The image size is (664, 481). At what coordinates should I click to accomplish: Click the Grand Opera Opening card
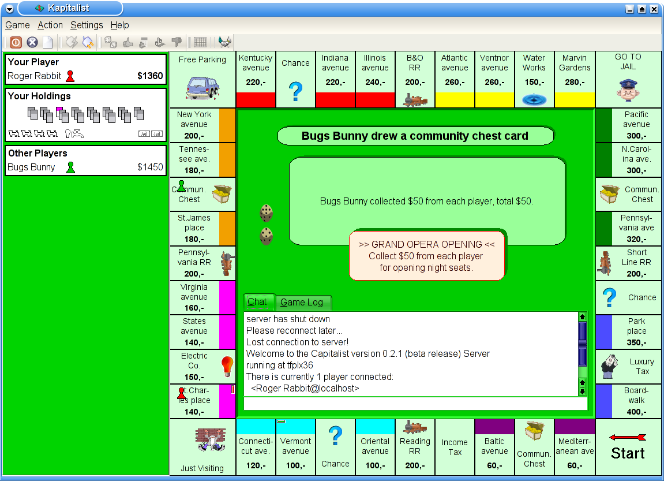click(427, 256)
